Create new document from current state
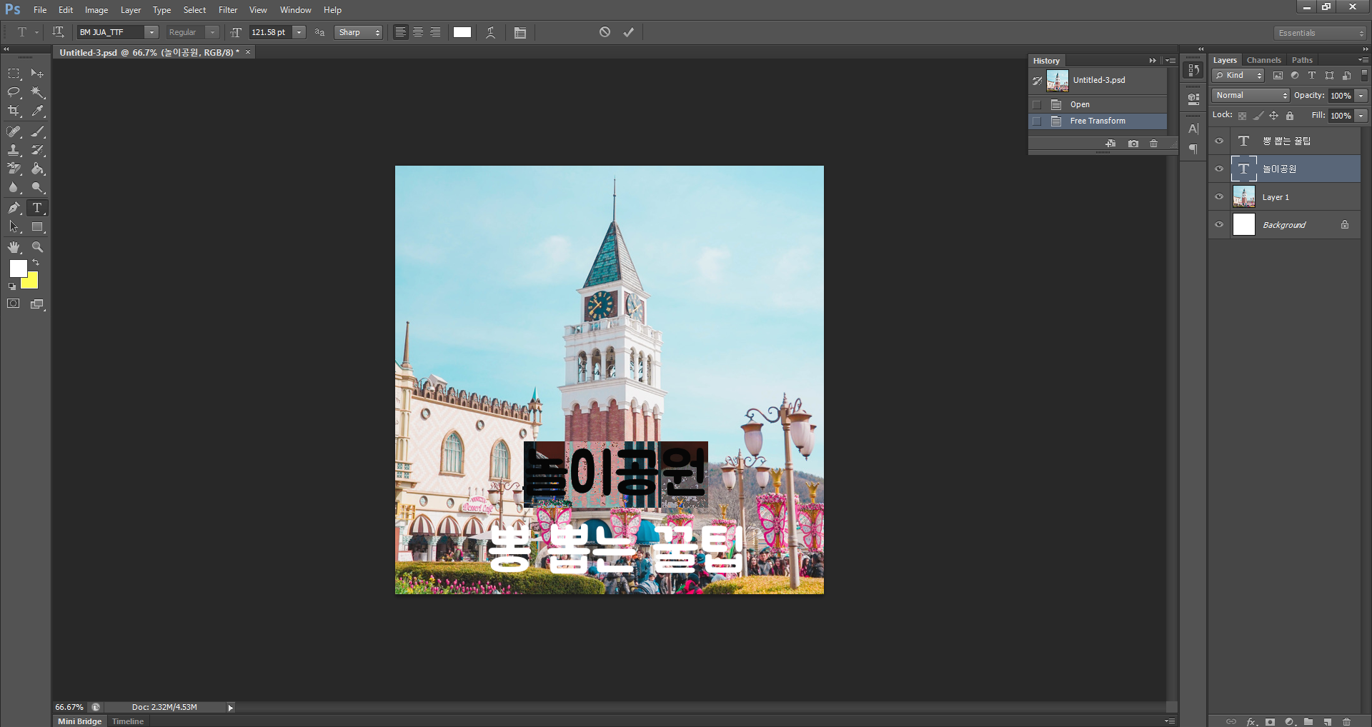The image size is (1372, 727). (1110, 144)
